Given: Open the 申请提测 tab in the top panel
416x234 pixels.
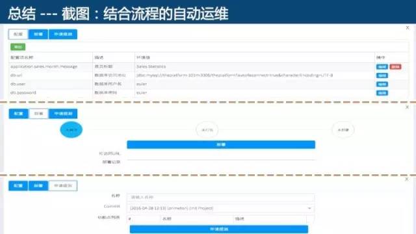Looking at the screenshot, I should (x=63, y=34).
